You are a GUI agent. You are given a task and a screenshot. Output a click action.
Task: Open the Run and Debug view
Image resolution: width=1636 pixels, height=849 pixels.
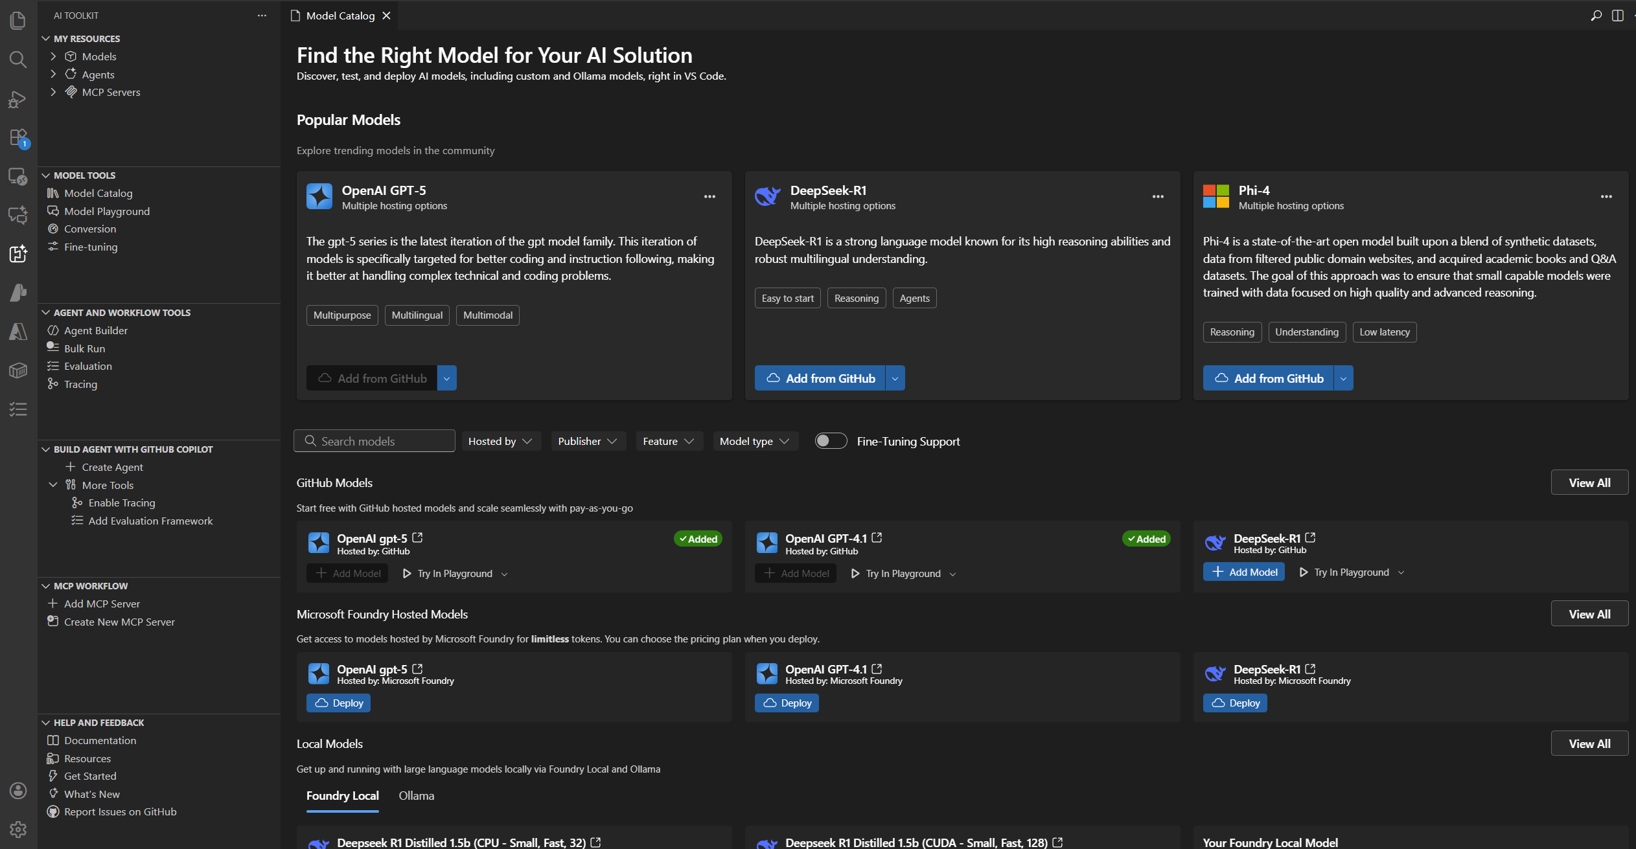(x=17, y=99)
